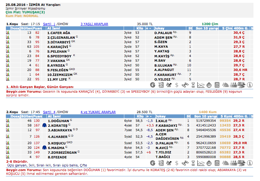Image resolution: width=260 pixels, height=181 pixels.
Task: Click the hourglass icon under race 2
Action: click(x=193, y=163)
